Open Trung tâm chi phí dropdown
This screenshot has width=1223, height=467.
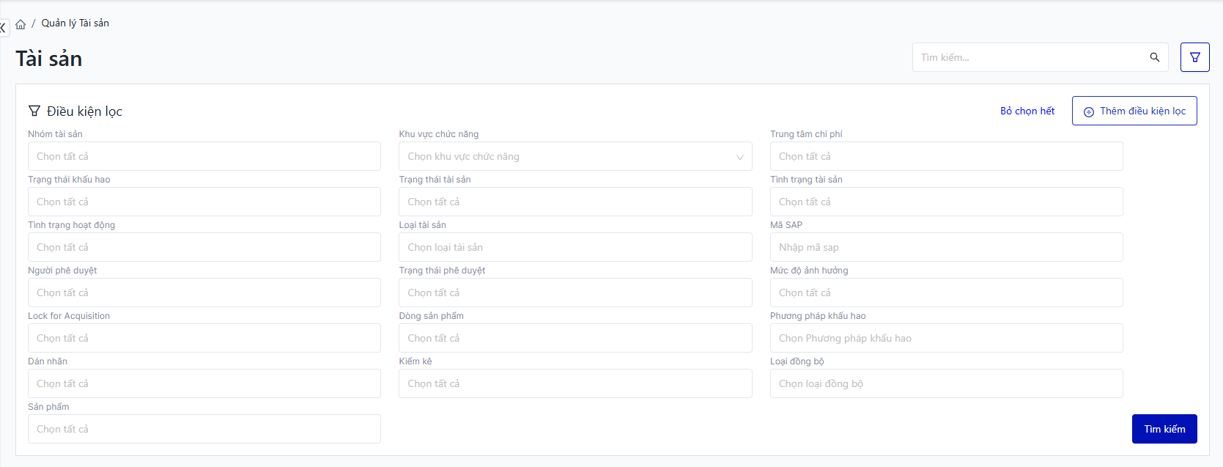pos(945,156)
